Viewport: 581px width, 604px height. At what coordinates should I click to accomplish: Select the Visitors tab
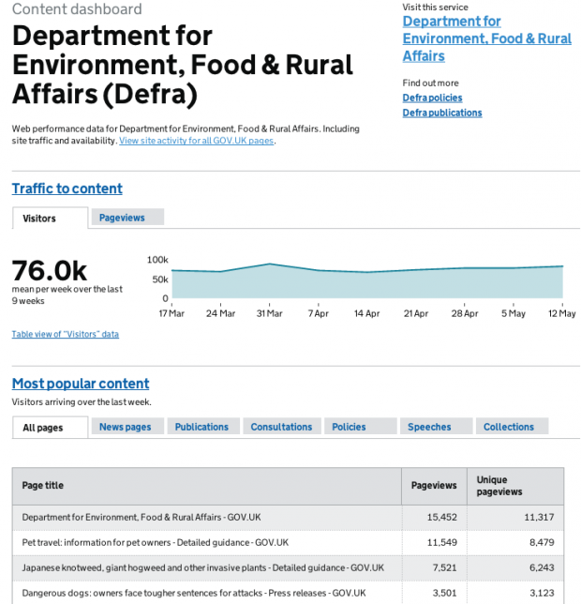coord(50,218)
